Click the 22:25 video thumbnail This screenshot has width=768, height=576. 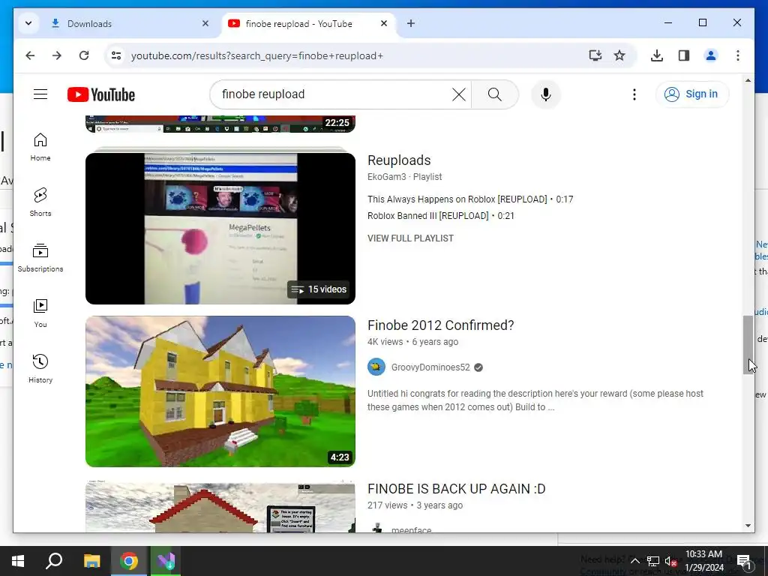[220, 124]
